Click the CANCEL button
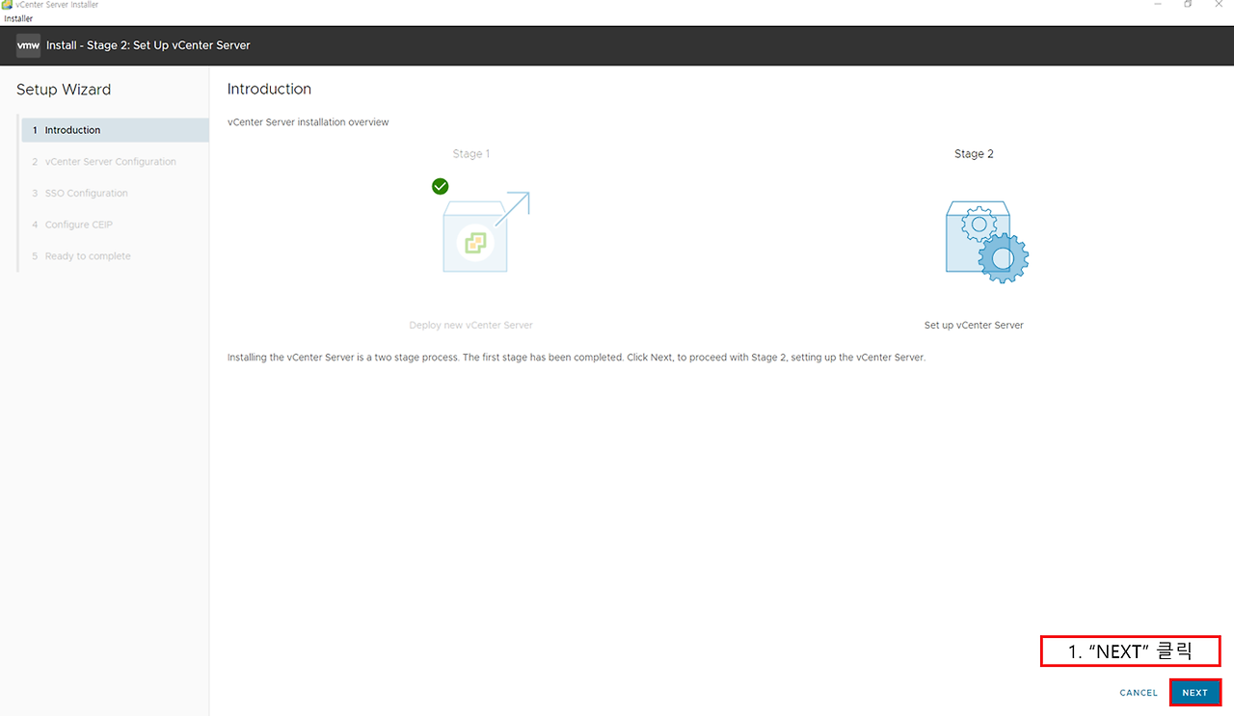This screenshot has width=1234, height=716. point(1139,693)
